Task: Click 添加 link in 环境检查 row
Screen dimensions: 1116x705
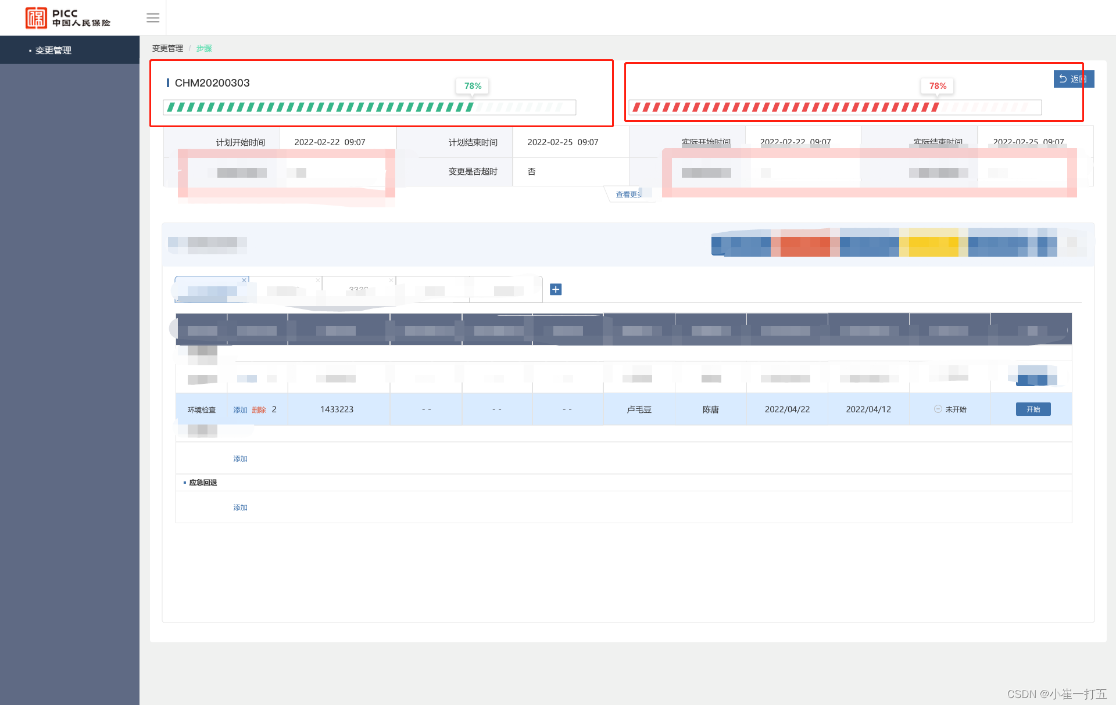Action: click(240, 409)
